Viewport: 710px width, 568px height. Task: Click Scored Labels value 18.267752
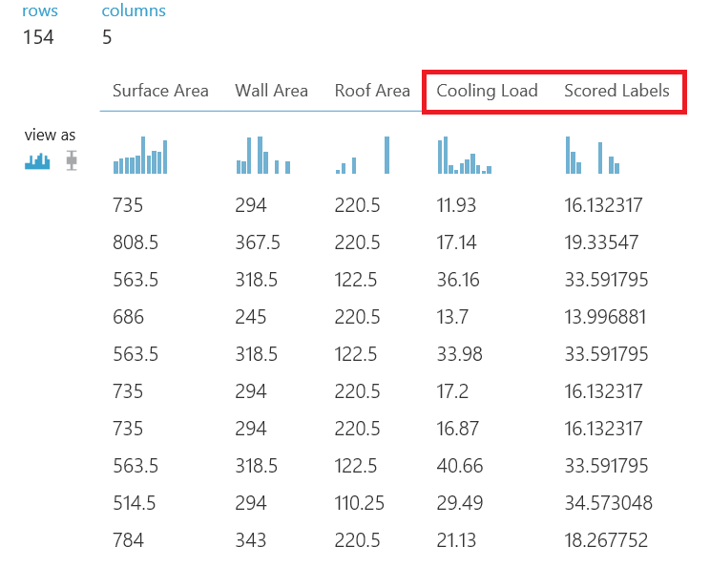tap(606, 540)
